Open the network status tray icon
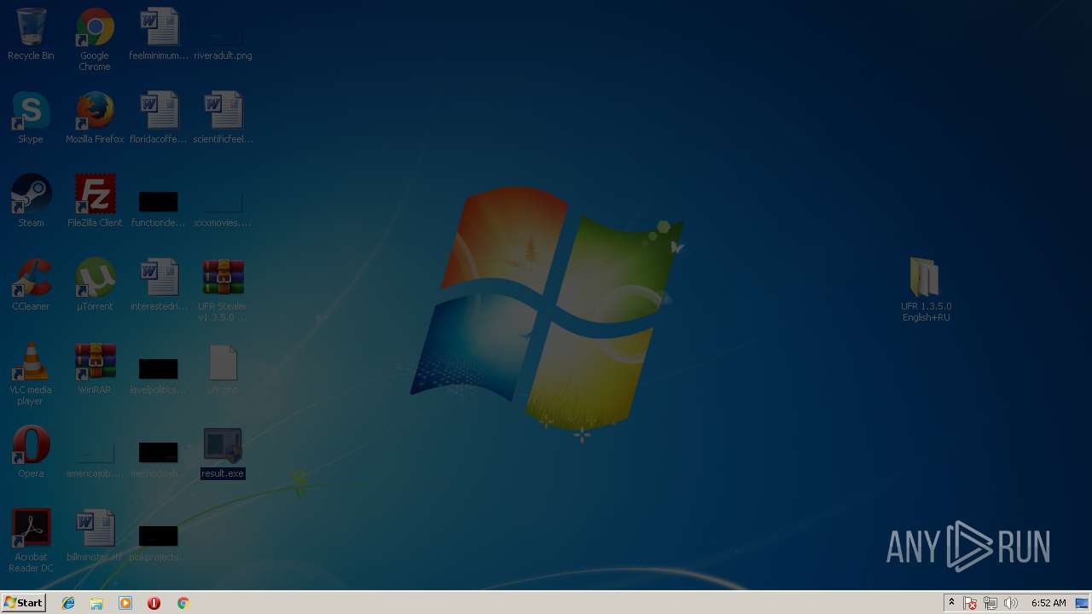The width and height of the screenshot is (1092, 614). [x=990, y=603]
